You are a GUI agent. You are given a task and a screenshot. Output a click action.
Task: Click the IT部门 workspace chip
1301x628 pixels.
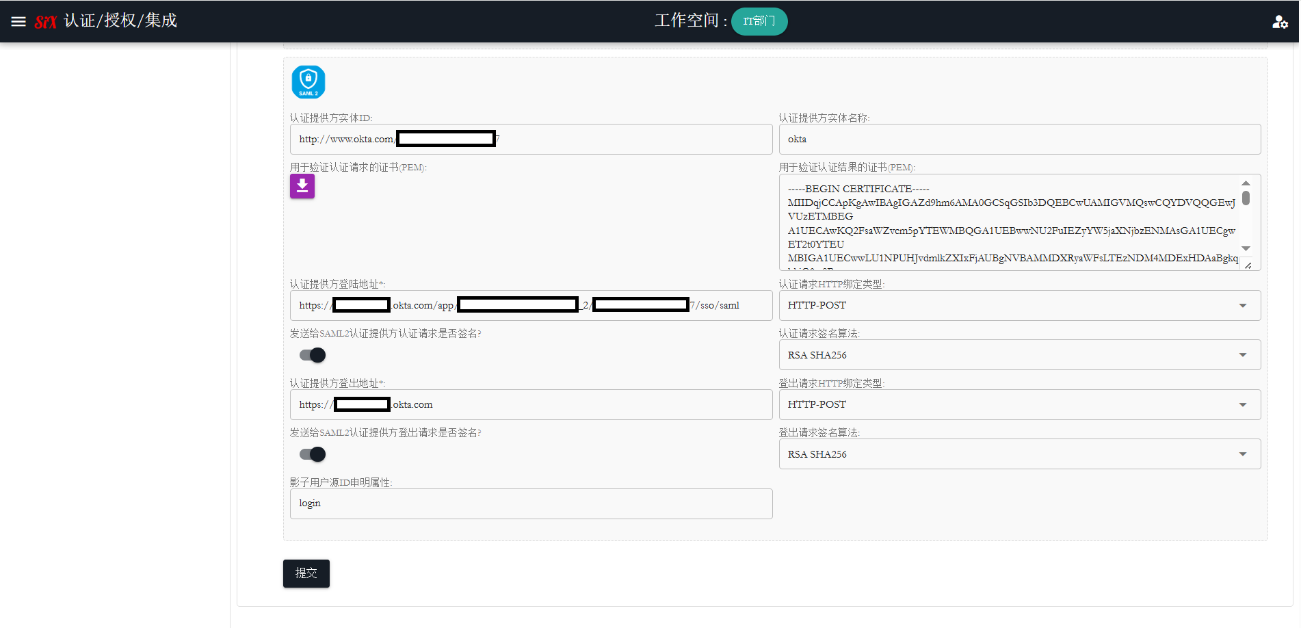[759, 21]
